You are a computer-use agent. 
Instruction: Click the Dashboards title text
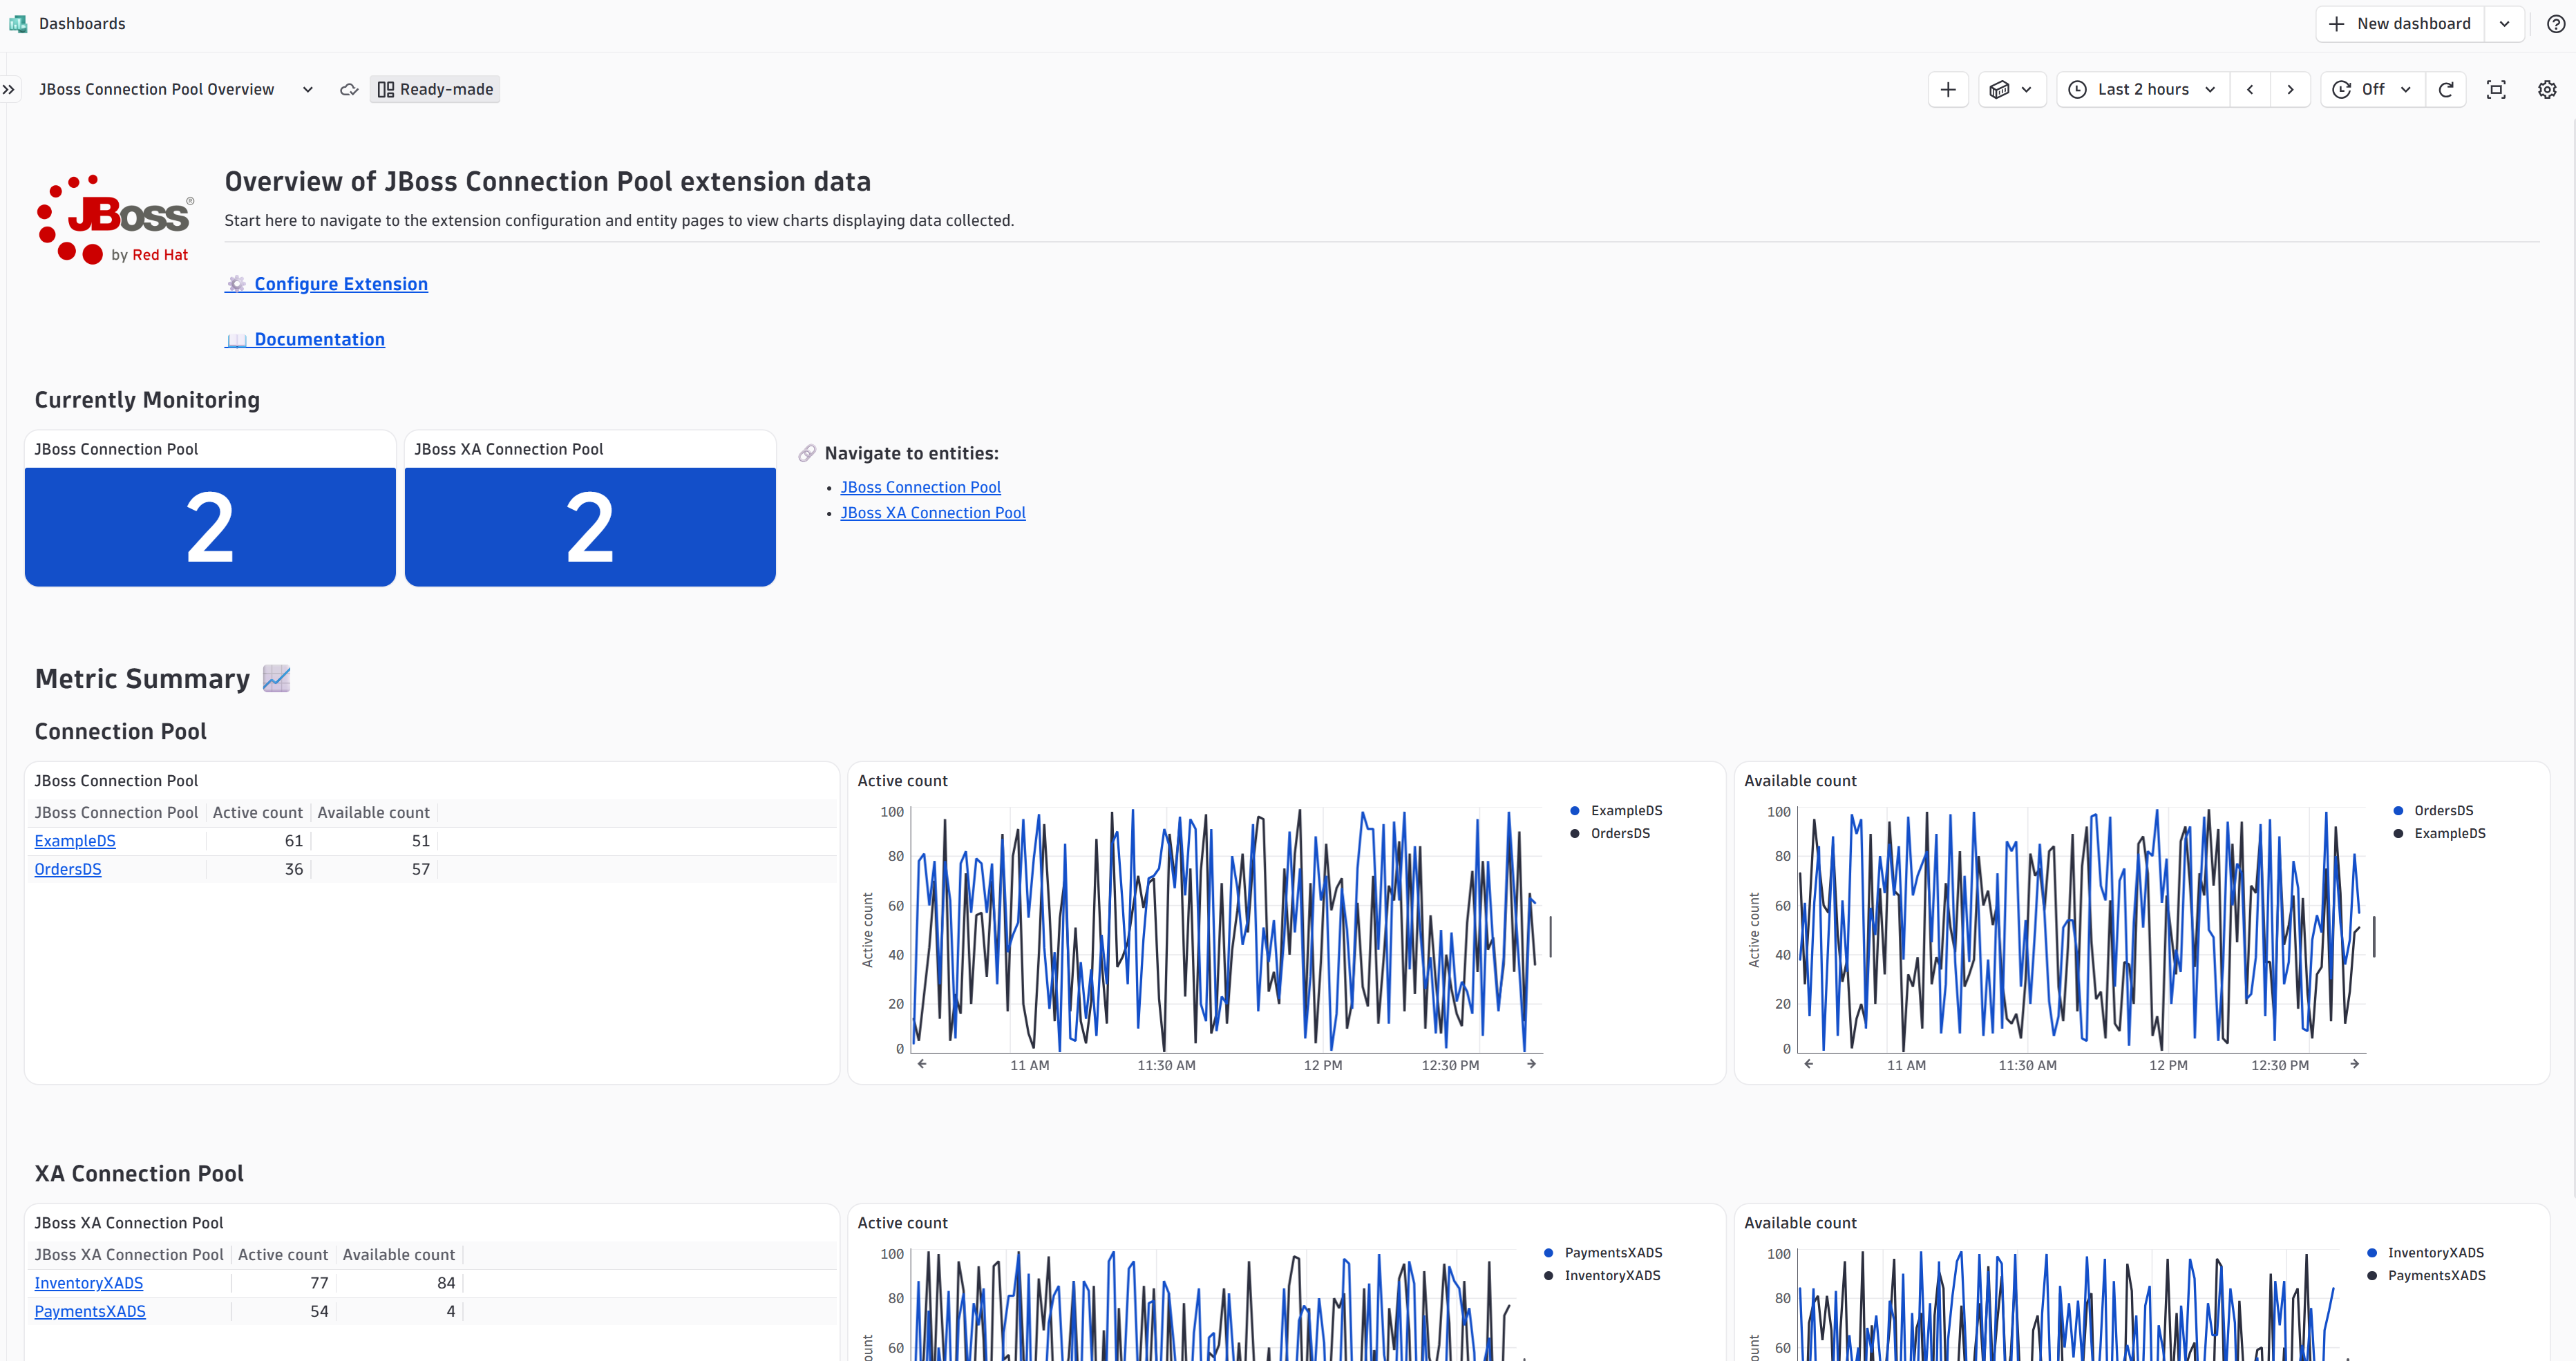(82, 23)
